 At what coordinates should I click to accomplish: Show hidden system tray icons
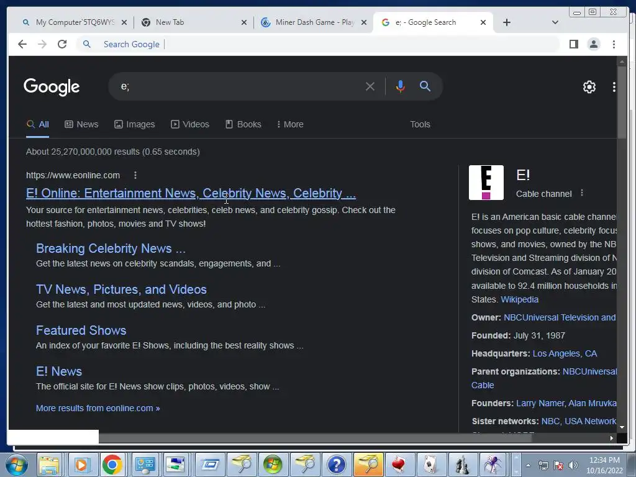pos(528,465)
